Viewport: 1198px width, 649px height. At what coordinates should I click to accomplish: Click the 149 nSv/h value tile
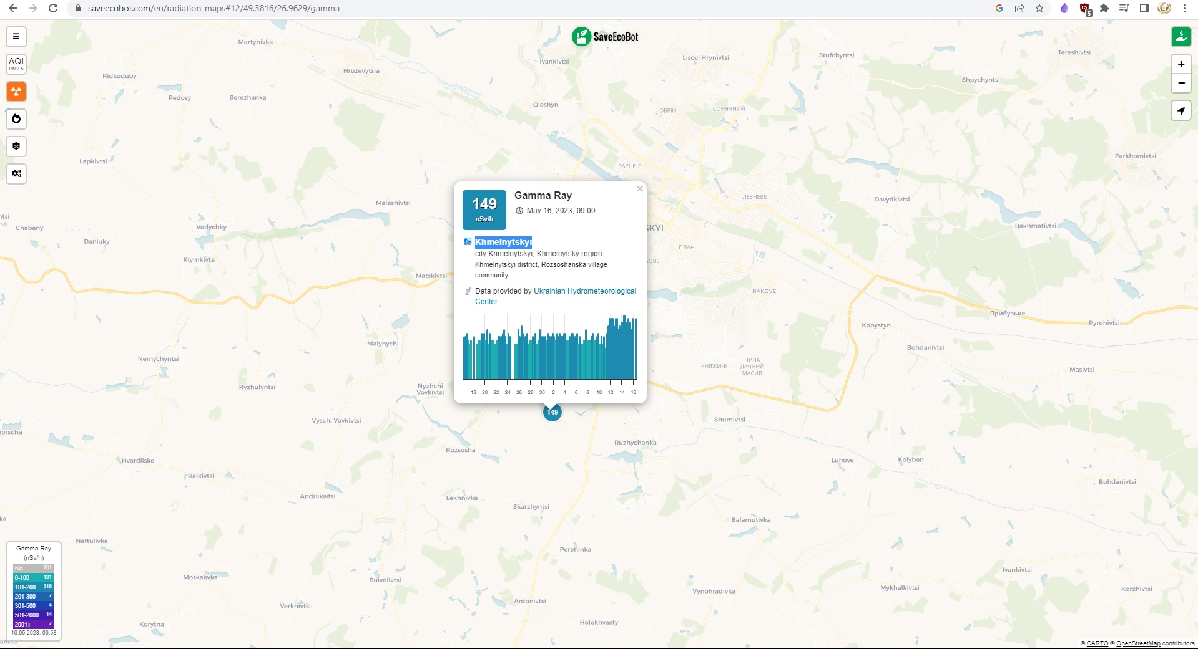(484, 210)
